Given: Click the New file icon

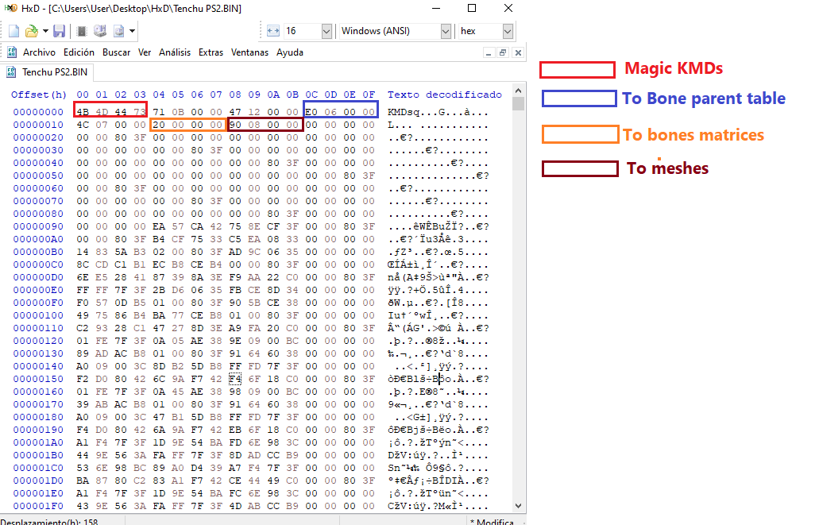Looking at the screenshot, I should point(14,31).
